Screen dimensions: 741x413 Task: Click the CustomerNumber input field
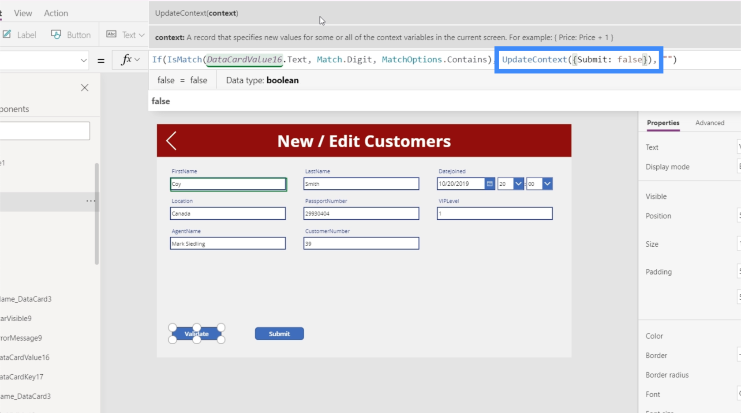pyautogui.click(x=361, y=244)
